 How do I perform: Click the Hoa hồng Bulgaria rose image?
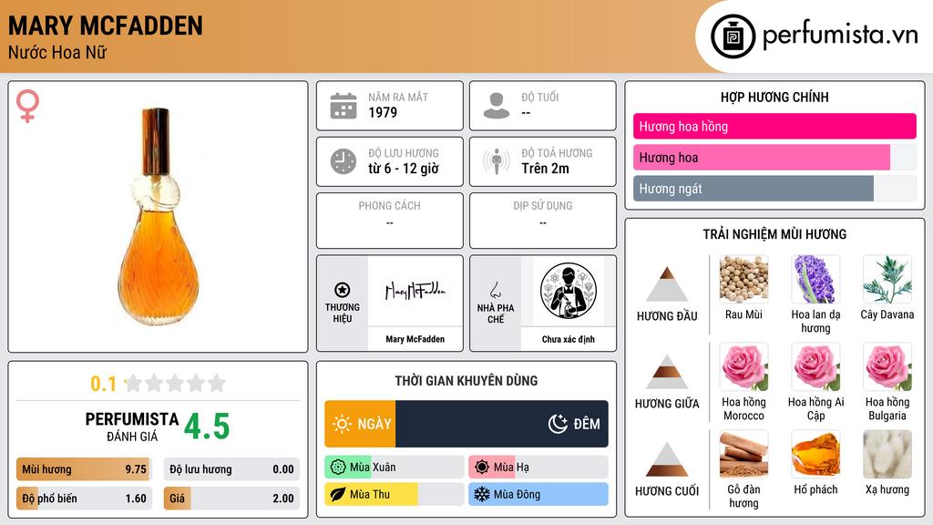point(887,366)
